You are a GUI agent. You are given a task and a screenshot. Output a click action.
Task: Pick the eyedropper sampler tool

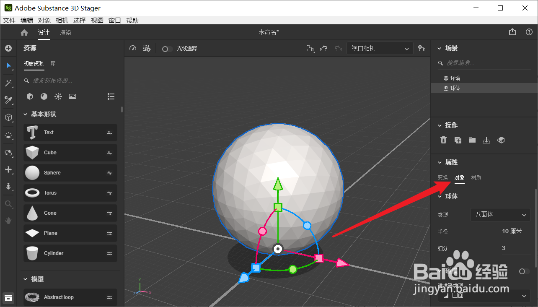[x=8, y=100]
